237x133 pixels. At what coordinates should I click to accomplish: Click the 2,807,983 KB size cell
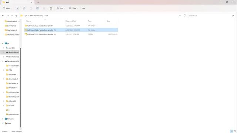[x=113, y=34]
